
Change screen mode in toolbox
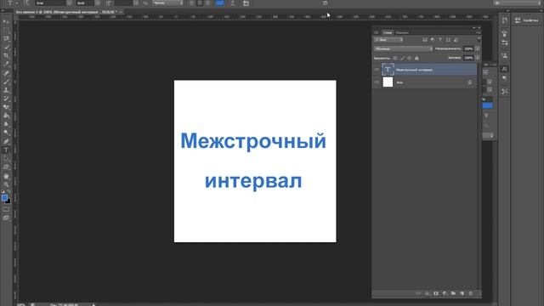click(6, 218)
